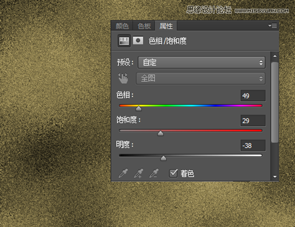Select the 属性 tab
295x227 pixels.
pyautogui.click(x=166, y=26)
